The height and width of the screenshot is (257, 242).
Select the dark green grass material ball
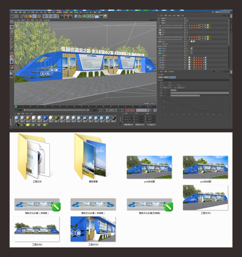coord(56,118)
